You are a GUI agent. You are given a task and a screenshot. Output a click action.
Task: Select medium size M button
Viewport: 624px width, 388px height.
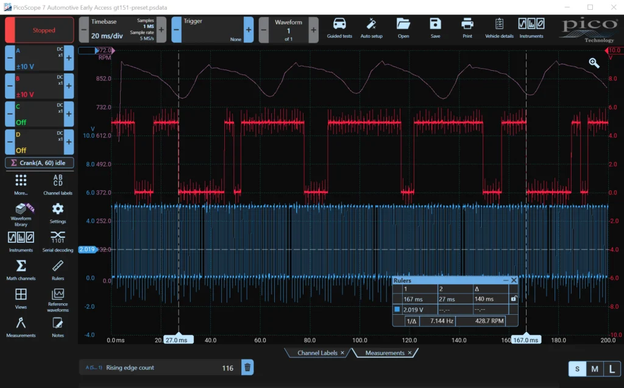[595, 369]
